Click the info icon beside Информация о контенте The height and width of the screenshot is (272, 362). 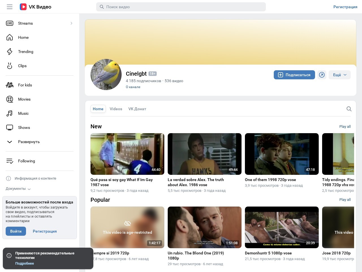[x=8, y=178]
